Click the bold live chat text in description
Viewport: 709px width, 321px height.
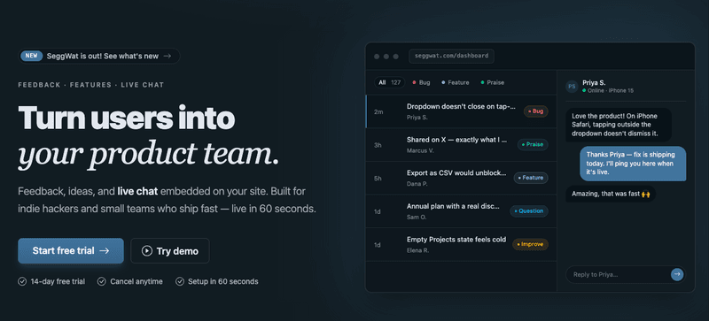pyautogui.click(x=137, y=191)
